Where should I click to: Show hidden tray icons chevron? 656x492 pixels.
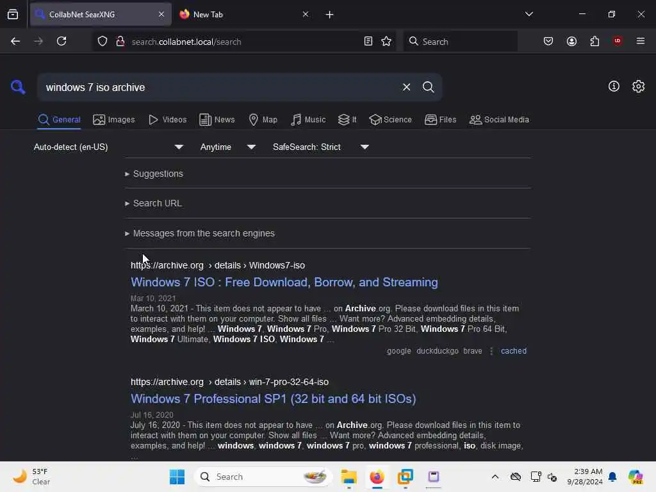pos(495,477)
